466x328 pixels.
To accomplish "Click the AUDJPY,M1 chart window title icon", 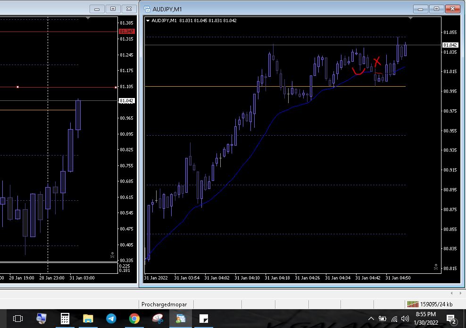I will pyautogui.click(x=148, y=9).
